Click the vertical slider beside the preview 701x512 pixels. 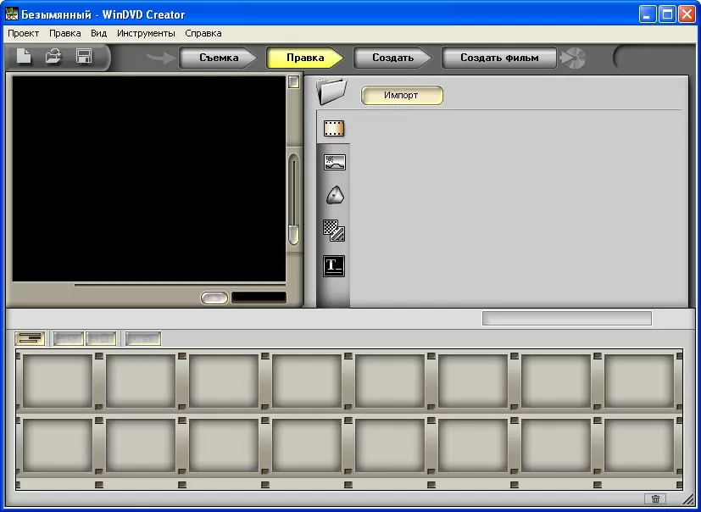pyautogui.click(x=293, y=199)
